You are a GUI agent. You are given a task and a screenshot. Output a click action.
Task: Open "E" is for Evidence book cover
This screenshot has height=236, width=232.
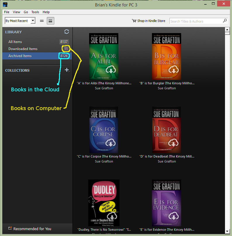(167, 203)
